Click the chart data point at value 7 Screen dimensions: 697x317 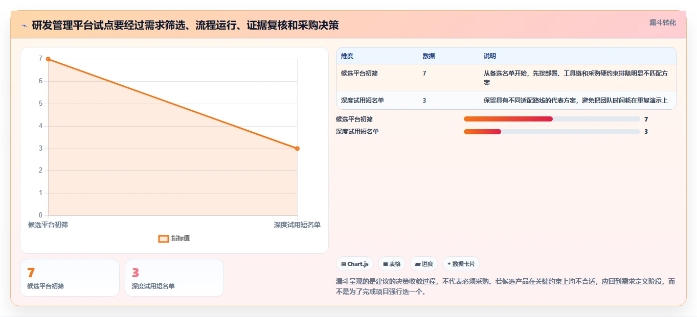point(48,59)
